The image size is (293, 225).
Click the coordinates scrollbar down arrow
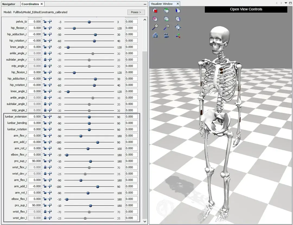tap(144, 221)
